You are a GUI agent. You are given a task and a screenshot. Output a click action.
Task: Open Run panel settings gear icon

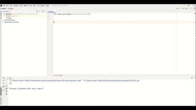(192, 78)
